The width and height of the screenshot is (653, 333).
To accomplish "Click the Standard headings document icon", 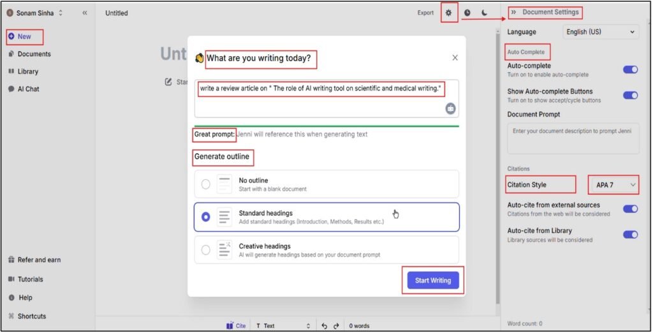I will coord(224,217).
